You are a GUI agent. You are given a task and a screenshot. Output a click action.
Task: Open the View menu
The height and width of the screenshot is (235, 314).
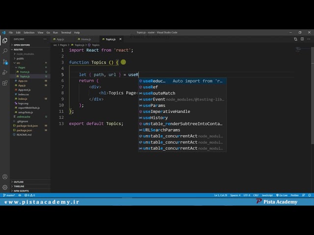coord(40,33)
